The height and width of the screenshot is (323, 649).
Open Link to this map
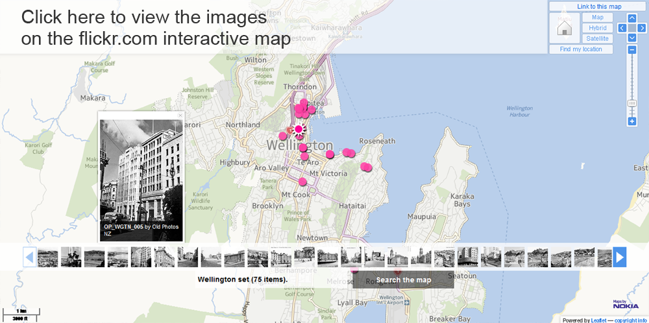598,6
